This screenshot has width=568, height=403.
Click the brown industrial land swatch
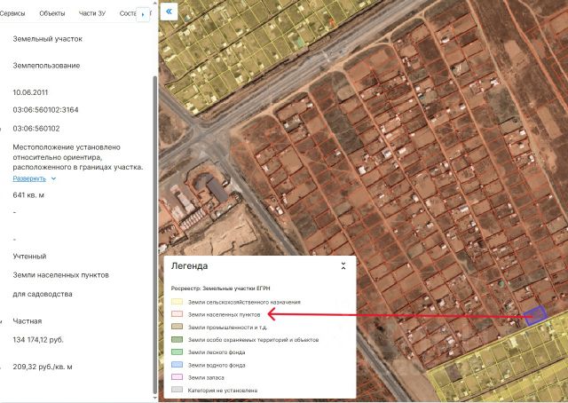coord(177,327)
